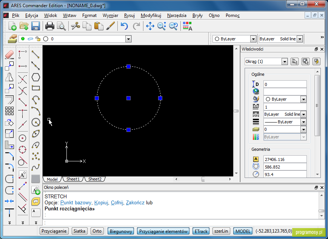Image resolution: width=328 pixels, height=239 pixels.
Task: Switch to the Sheet2 tab
Action: (95, 179)
